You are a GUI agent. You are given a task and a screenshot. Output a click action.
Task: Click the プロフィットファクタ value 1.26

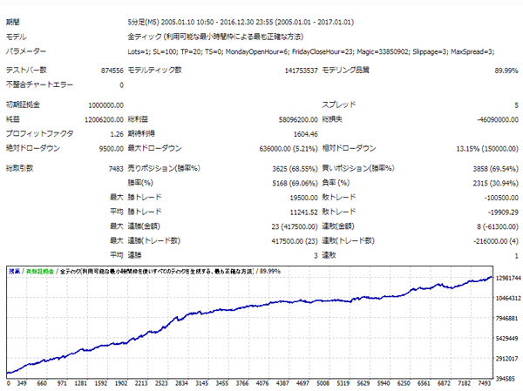[x=113, y=134]
